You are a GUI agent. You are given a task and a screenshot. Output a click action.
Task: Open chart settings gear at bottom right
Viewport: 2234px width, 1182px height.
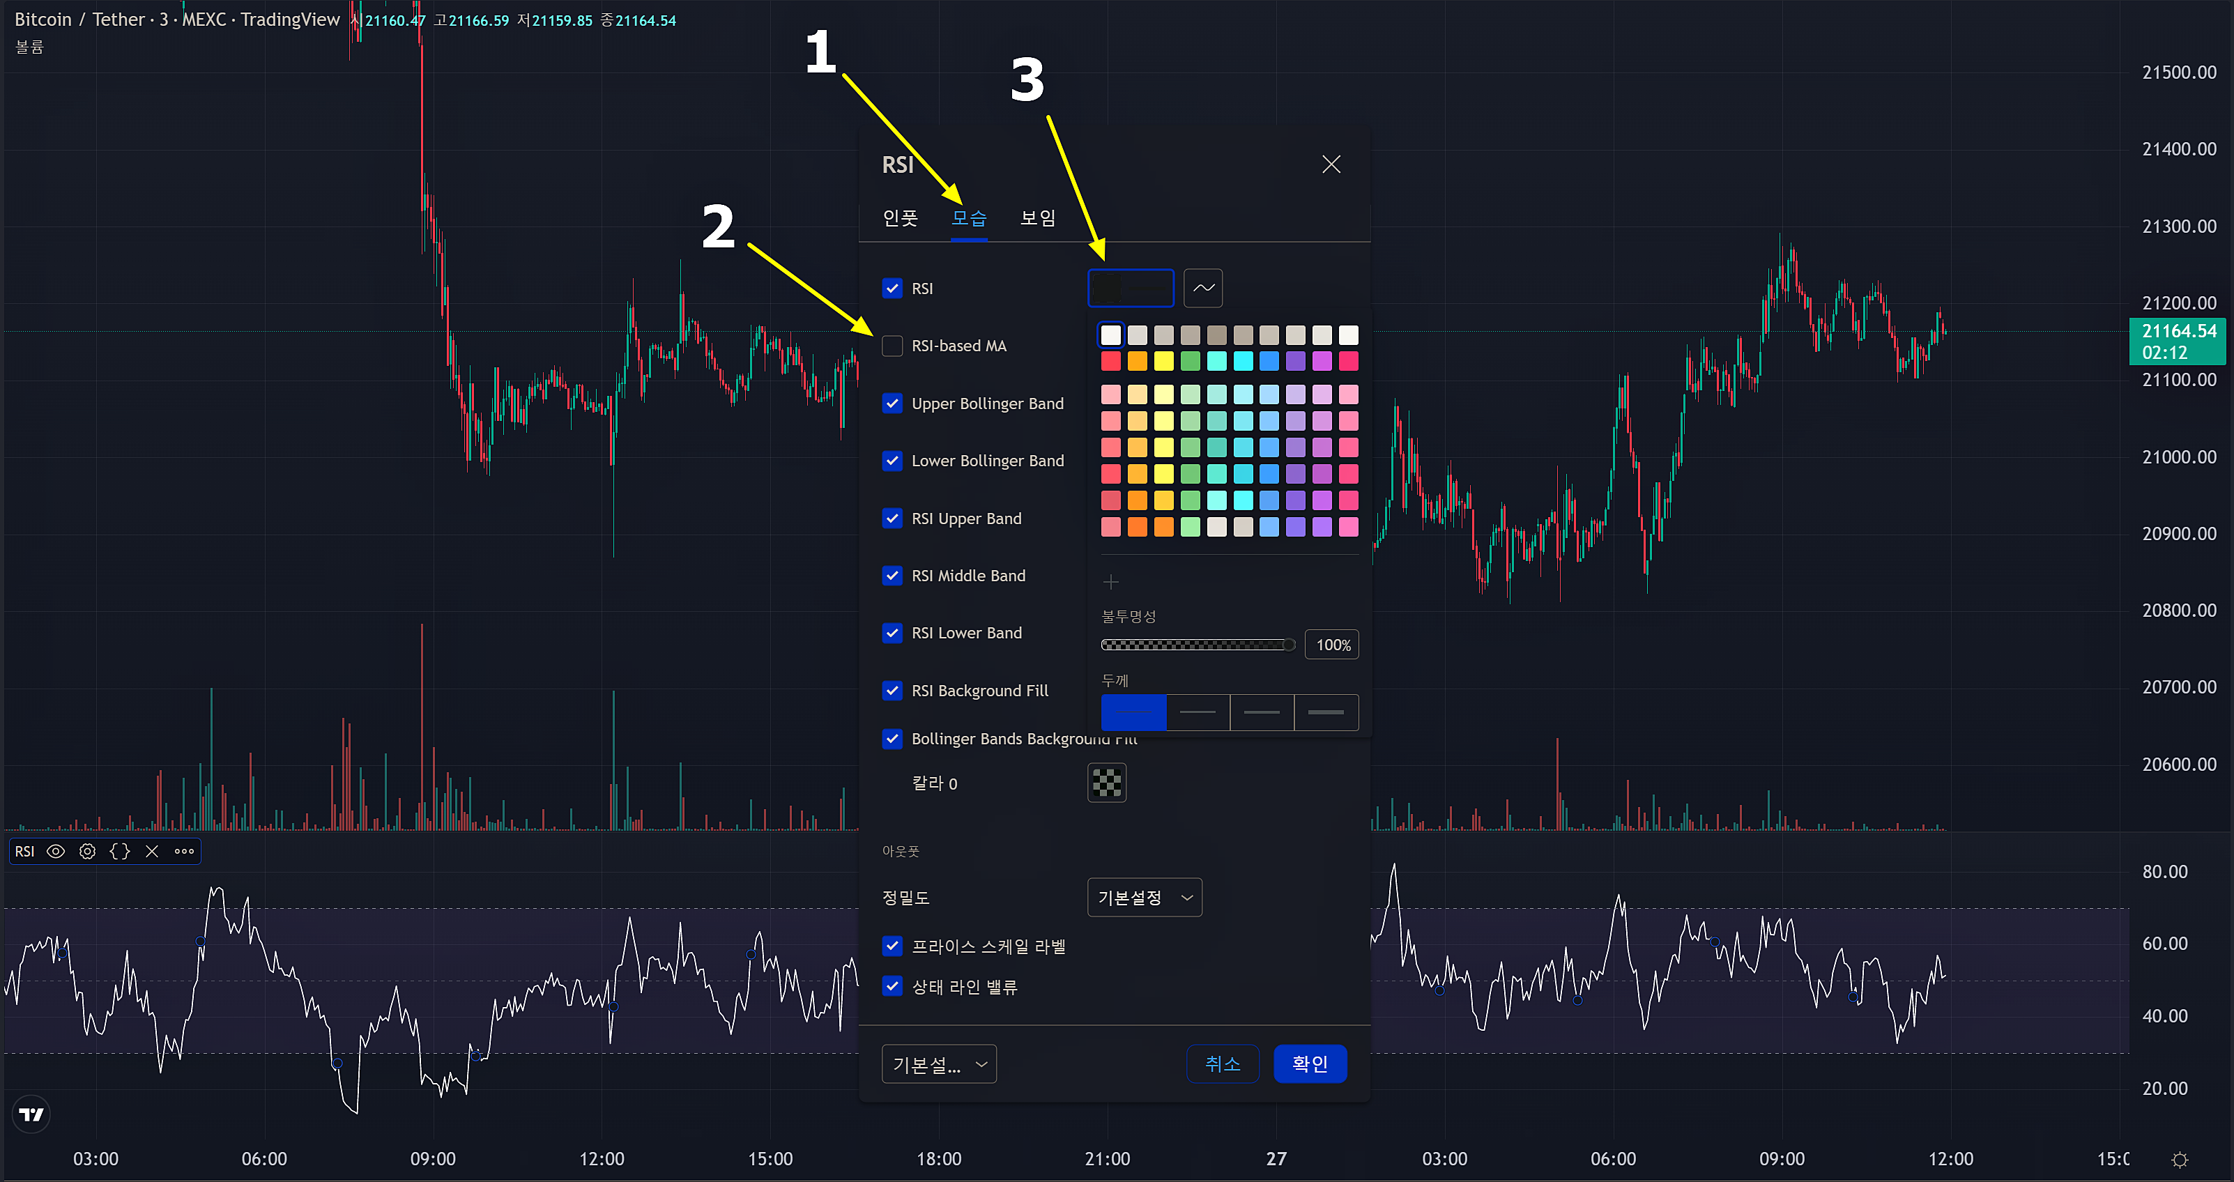click(x=2180, y=1160)
